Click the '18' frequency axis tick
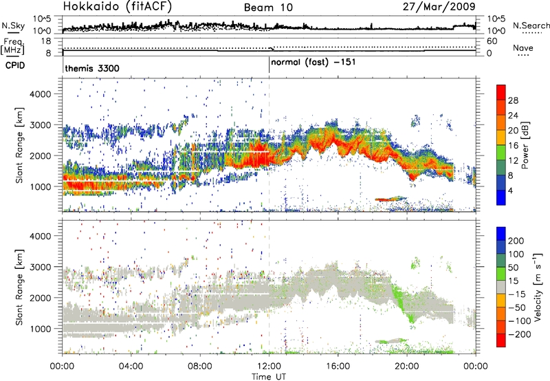 (x=45, y=41)
